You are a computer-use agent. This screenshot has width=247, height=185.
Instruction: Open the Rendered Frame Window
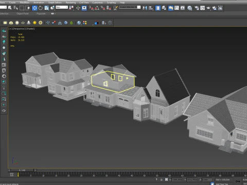coord(202,8)
